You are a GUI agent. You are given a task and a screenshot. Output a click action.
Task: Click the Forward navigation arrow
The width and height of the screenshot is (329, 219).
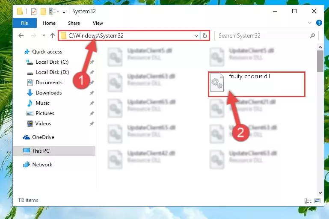33,36
